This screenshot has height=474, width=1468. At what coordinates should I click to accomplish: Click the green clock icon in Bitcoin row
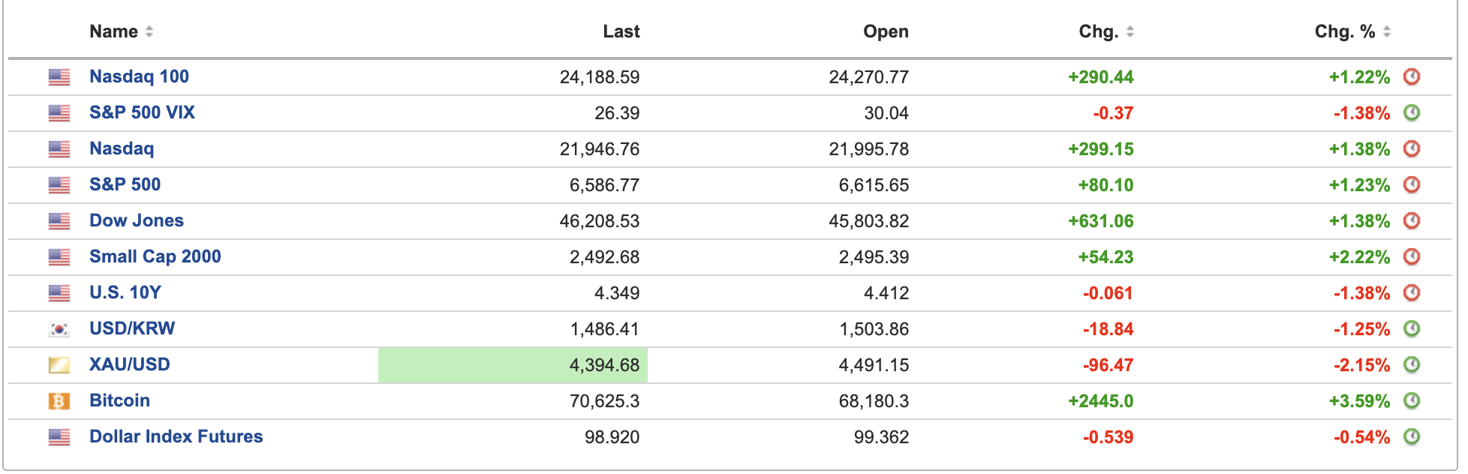(1411, 400)
